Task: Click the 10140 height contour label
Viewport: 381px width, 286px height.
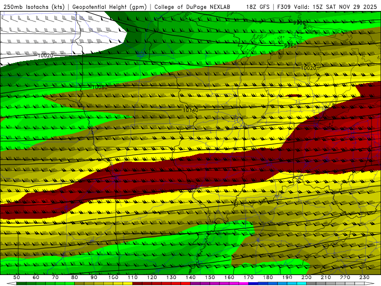Action: (190, 110)
